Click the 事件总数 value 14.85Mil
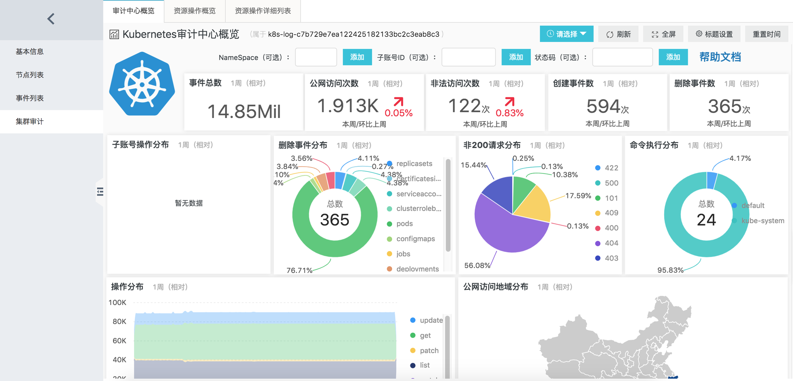 click(244, 111)
